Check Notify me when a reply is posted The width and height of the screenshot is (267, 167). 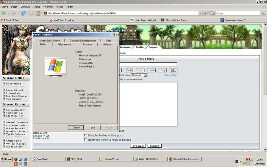click(x=85, y=140)
